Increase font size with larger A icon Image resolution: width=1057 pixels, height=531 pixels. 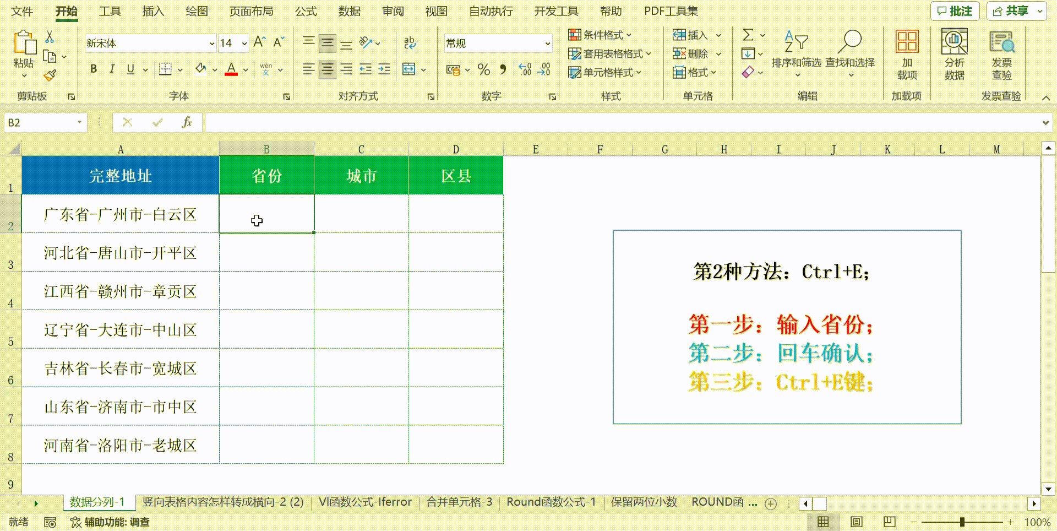260,42
